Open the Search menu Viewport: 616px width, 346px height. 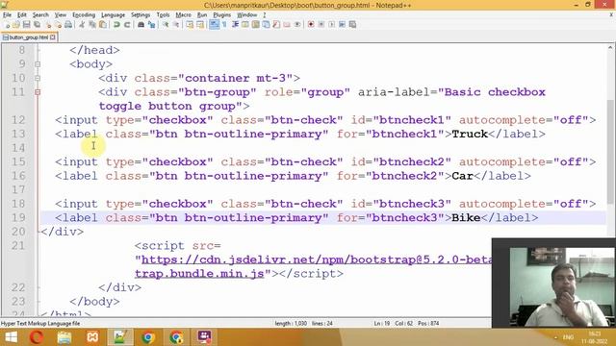pyautogui.click(x=40, y=15)
